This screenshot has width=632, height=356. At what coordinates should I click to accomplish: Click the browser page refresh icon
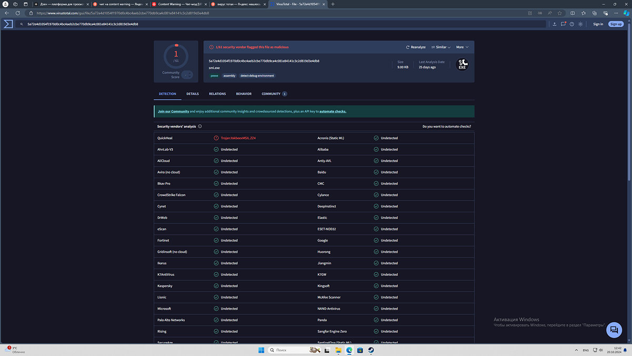[x=18, y=13]
